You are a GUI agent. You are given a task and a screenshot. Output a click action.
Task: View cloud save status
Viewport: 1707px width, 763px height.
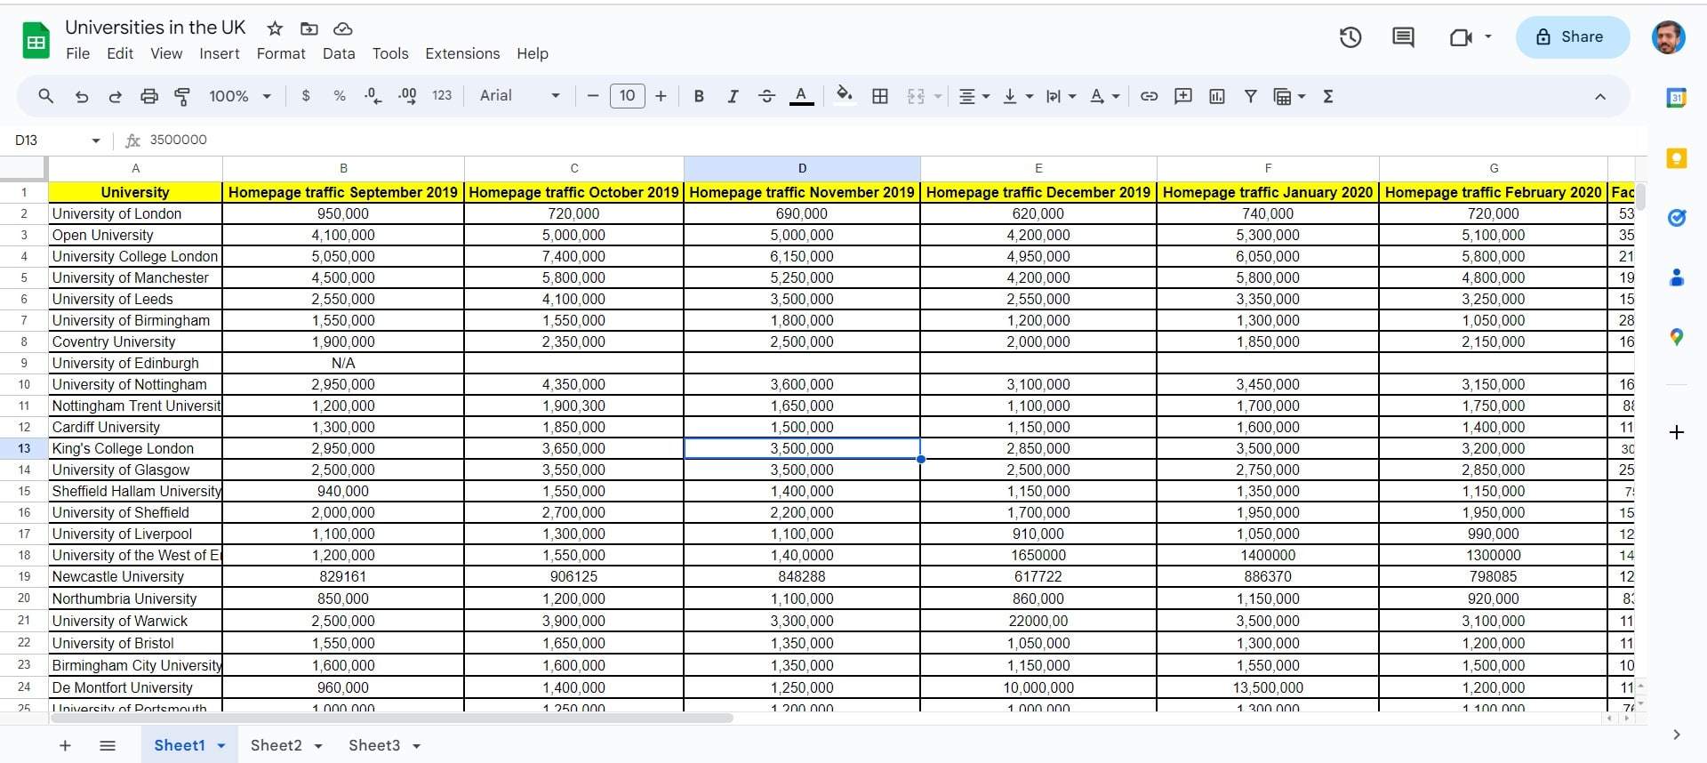tap(343, 28)
